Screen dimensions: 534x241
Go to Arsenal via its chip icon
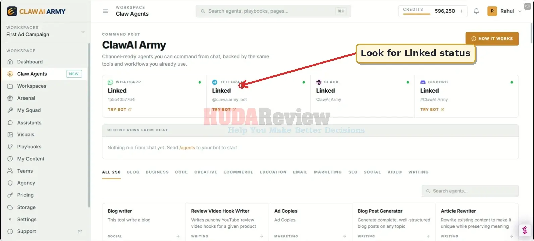click(x=10, y=98)
